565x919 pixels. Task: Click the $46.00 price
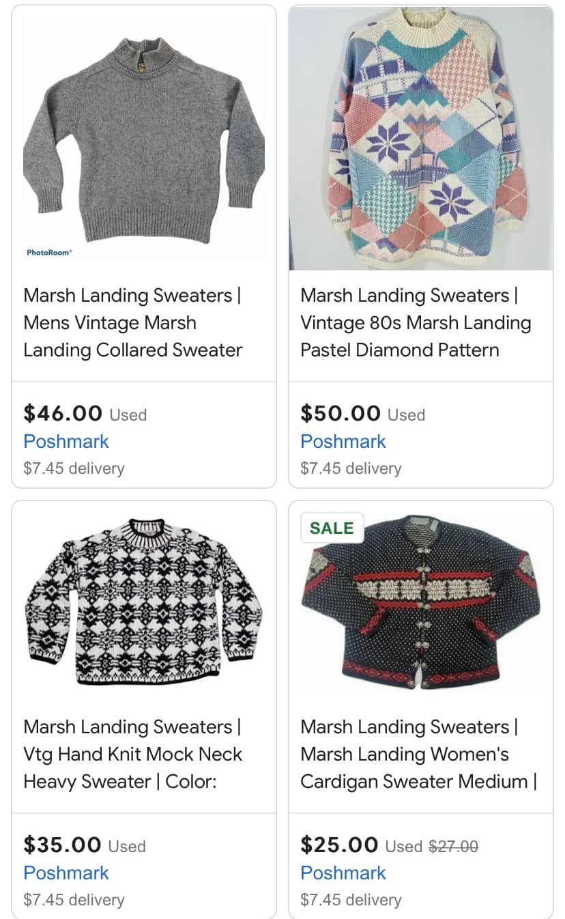63,413
